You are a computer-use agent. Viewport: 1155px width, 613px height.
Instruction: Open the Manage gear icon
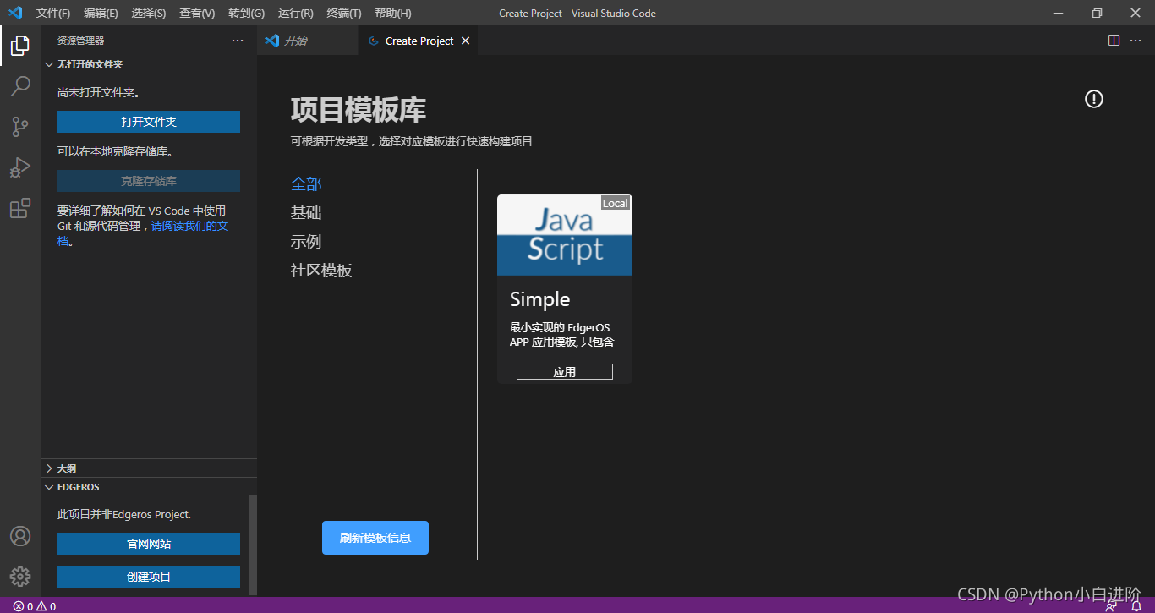[x=20, y=577]
